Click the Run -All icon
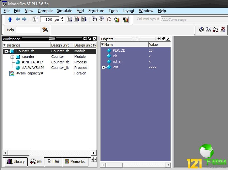 click(84, 19)
